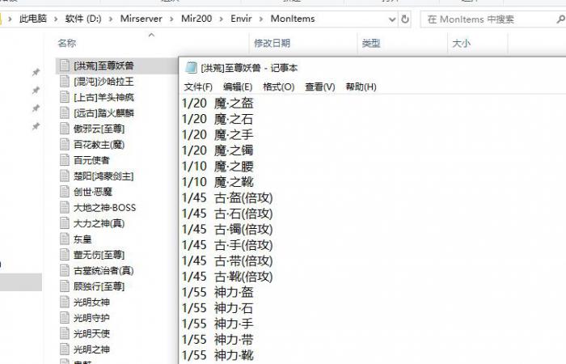566x364 pixels.
Task: Click the search magnifier icon in Explorer
Action: (x=560, y=19)
